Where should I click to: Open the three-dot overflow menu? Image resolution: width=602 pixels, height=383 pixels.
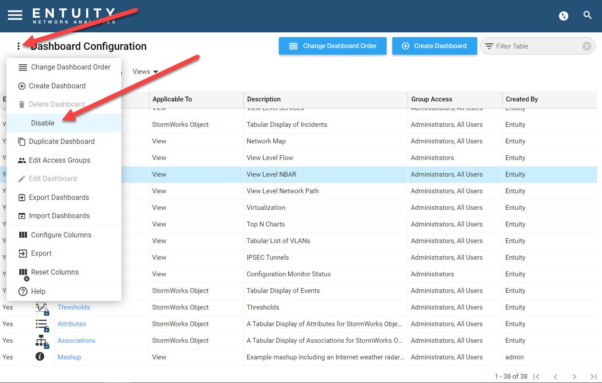[x=18, y=46]
